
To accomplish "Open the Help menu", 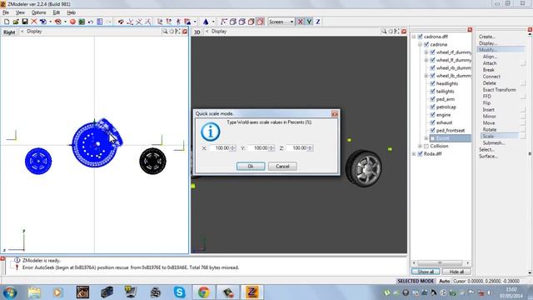I will click(71, 12).
